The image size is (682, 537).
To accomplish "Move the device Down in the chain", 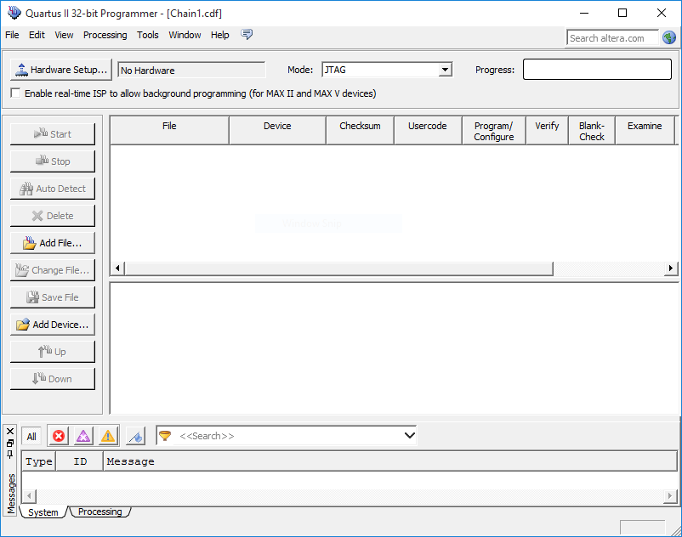I will [x=52, y=379].
